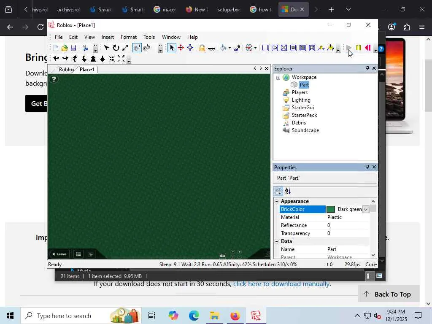
Task: Choose the blue axis Resize tool
Action: pyautogui.click(x=190, y=48)
